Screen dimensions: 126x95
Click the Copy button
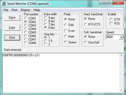(12, 27)
